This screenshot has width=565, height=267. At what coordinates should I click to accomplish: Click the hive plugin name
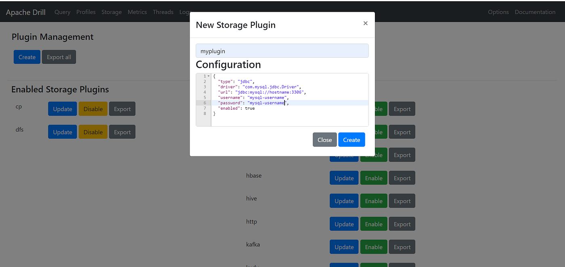coord(251,198)
